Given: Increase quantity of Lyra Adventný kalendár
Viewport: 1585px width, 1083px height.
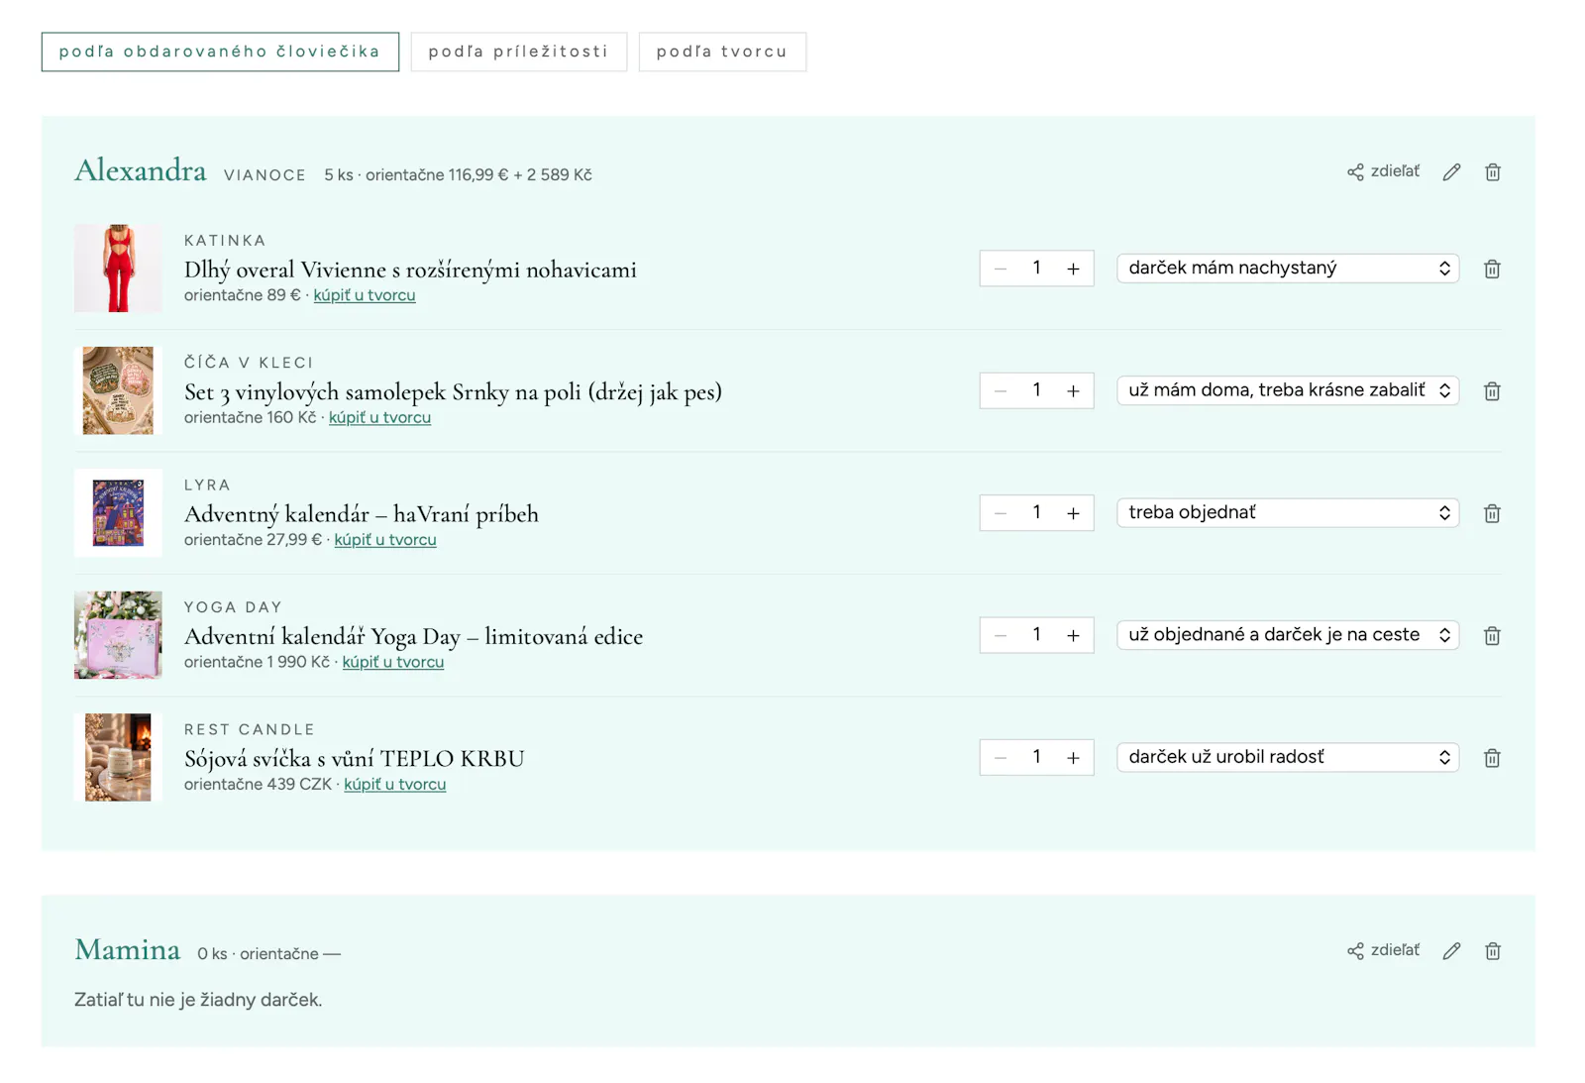Looking at the screenshot, I should pyautogui.click(x=1073, y=513).
